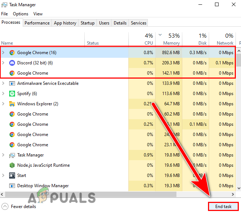Switch to the App history tab
Image resolution: width=241 pixels, height=215 pixels.
tap(65, 23)
